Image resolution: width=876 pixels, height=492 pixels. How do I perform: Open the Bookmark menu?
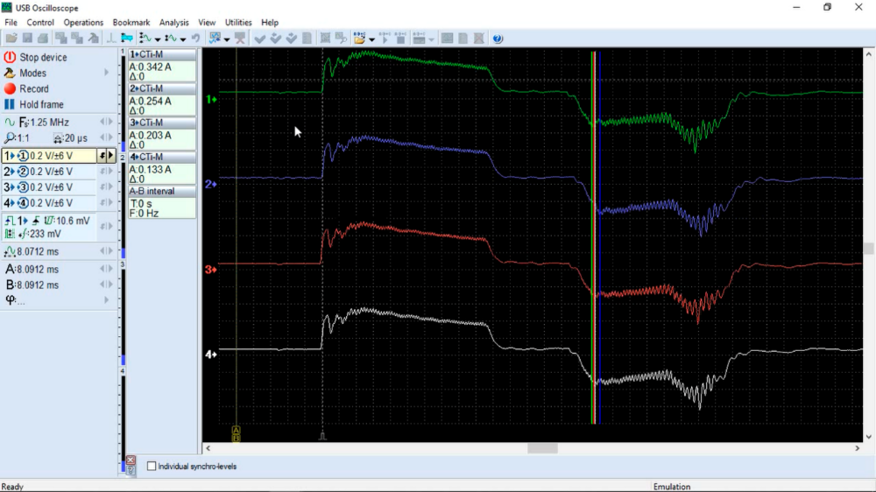click(x=131, y=22)
